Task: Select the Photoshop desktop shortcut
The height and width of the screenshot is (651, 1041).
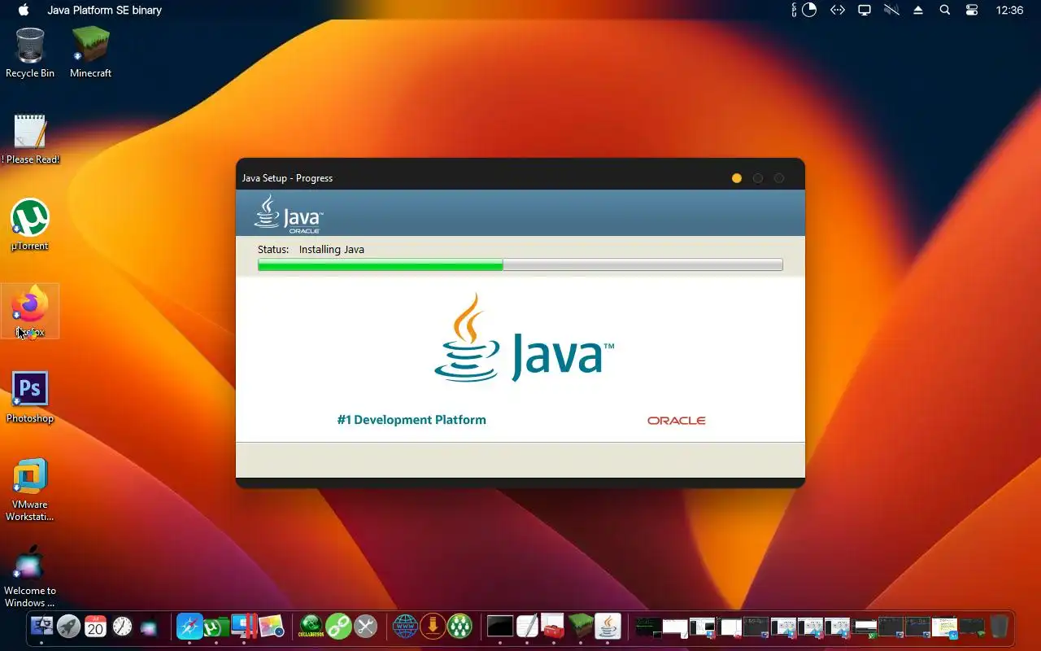Action: (x=30, y=398)
